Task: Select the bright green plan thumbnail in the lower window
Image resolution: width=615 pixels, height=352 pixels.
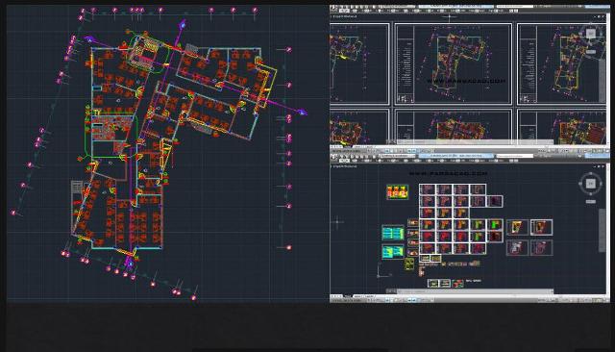Action: click(495, 225)
